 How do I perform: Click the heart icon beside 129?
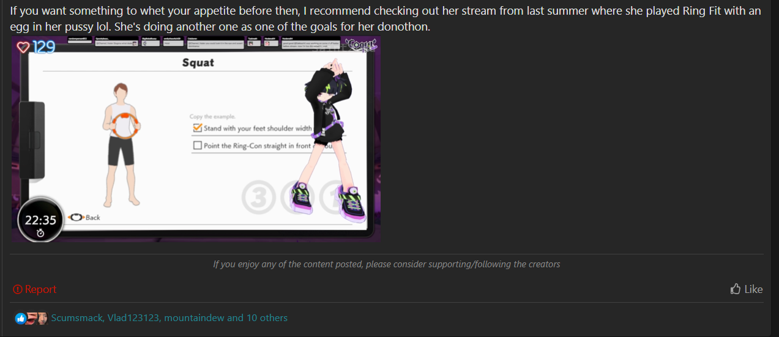coord(23,47)
